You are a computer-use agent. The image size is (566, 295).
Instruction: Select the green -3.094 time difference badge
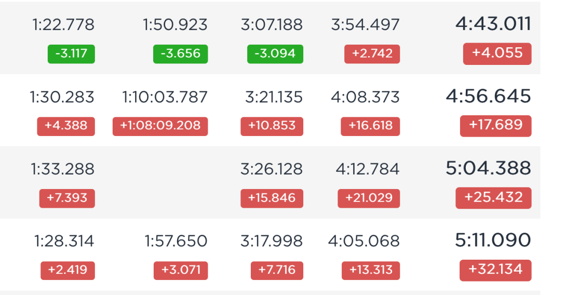(275, 54)
